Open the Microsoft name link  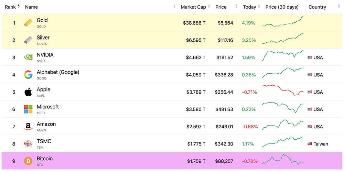pos(48,107)
